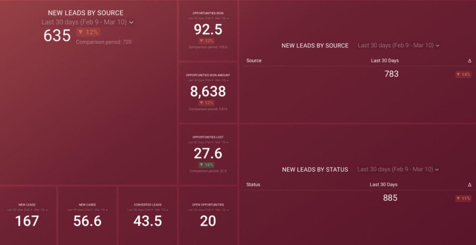Click the 14% change badge in the Source table
Image resolution: width=476 pixels, height=245 pixels.
[463, 75]
